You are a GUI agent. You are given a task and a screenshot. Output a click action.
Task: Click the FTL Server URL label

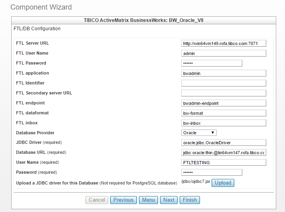[x=32, y=43]
